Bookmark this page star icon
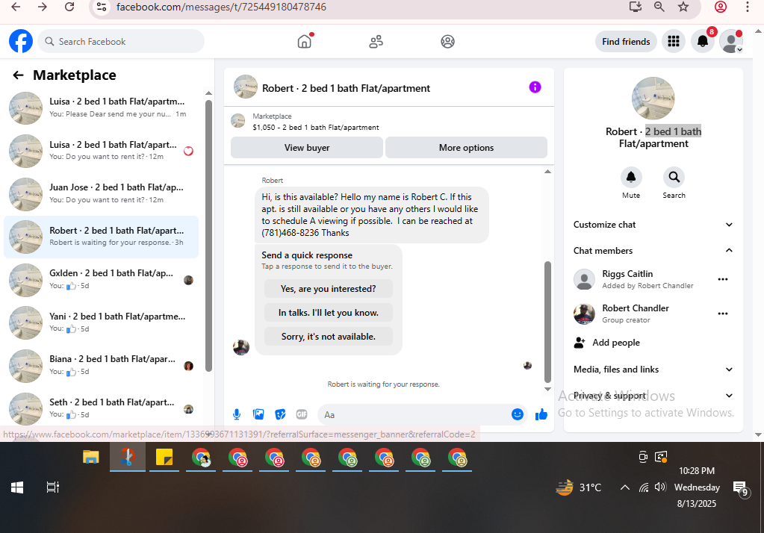The image size is (764, 533). [x=683, y=7]
